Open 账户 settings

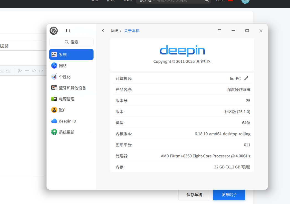tap(71, 110)
